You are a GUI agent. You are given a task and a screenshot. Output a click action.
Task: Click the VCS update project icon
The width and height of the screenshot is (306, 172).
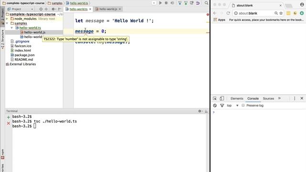click(180, 3)
